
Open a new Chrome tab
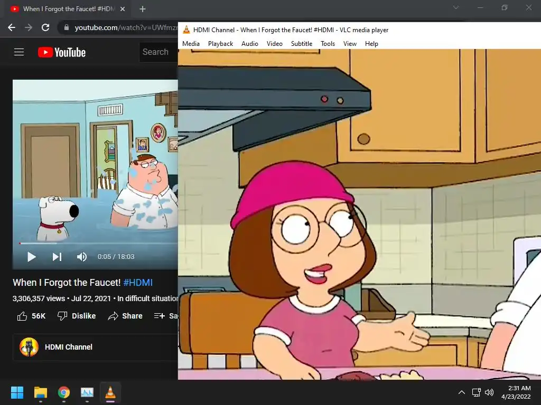(x=143, y=9)
